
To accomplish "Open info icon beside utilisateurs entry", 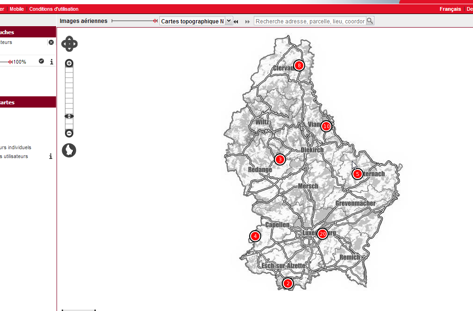I will point(51,156).
